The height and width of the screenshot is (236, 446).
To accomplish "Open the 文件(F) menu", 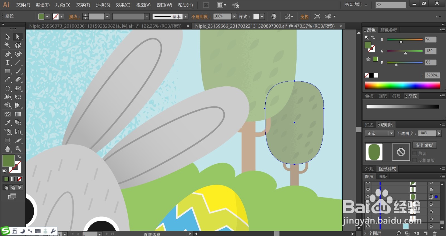I will coord(23,5).
